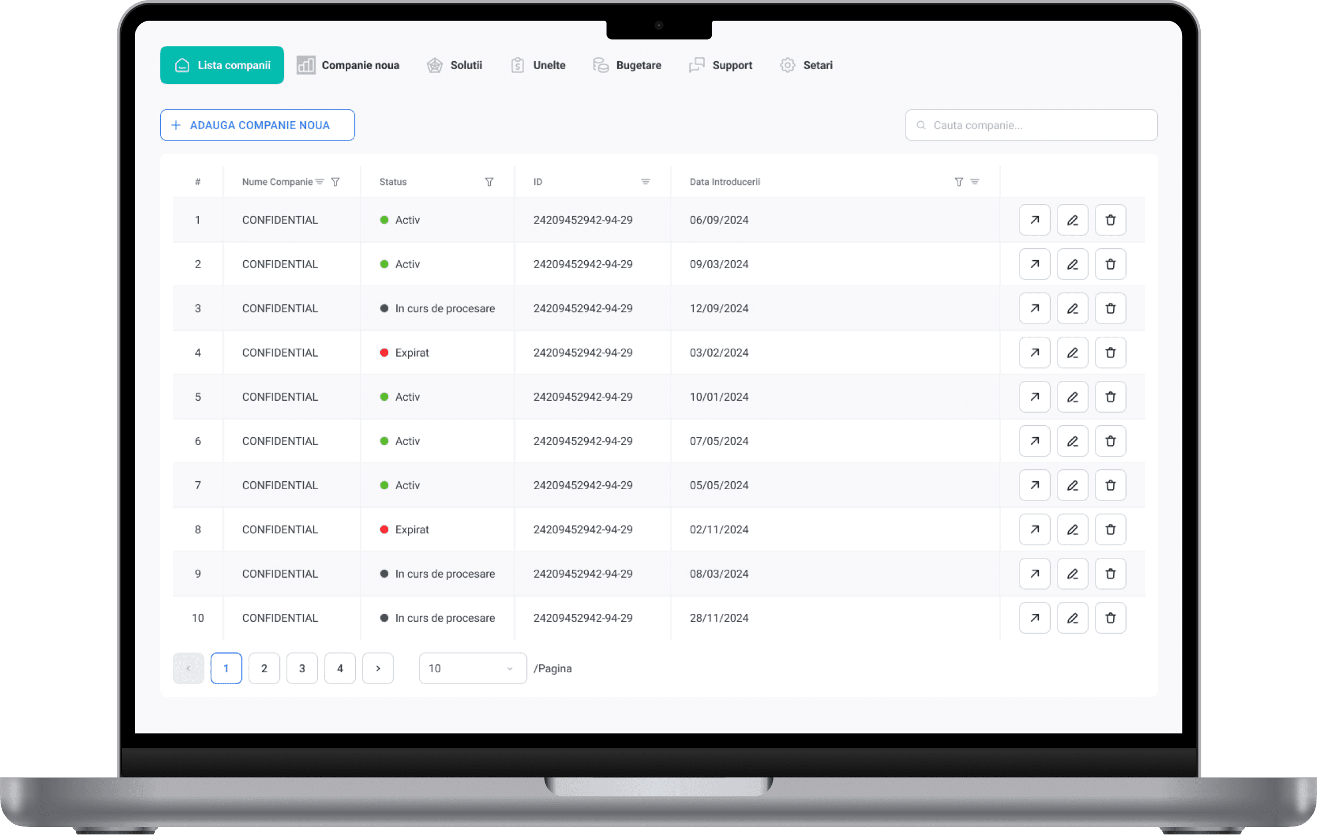Filter the Status column with funnel icon

[489, 182]
